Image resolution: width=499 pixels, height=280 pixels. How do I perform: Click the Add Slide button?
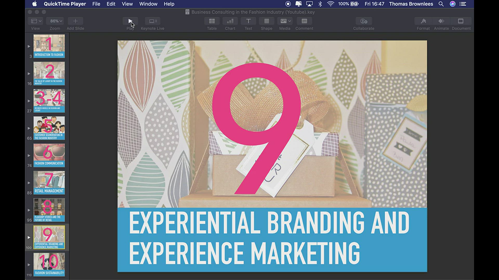pos(75,21)
